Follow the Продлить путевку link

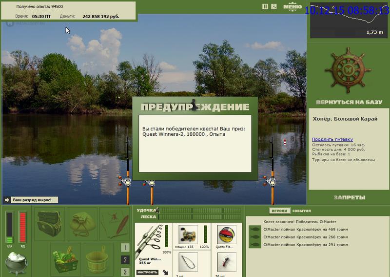click(x=332, y=139)
